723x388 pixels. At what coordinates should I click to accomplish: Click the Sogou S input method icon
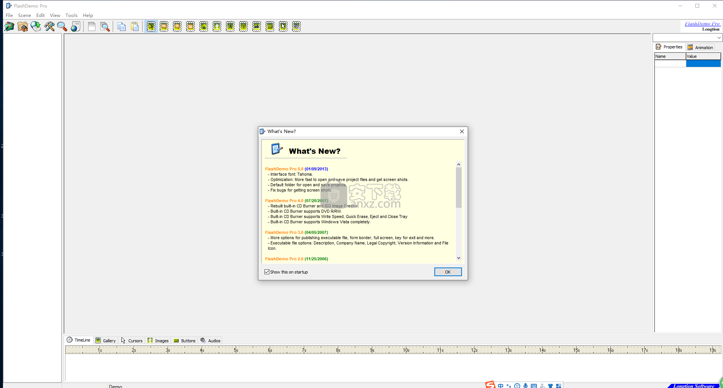pyautogui.click(x=490, y=385)
